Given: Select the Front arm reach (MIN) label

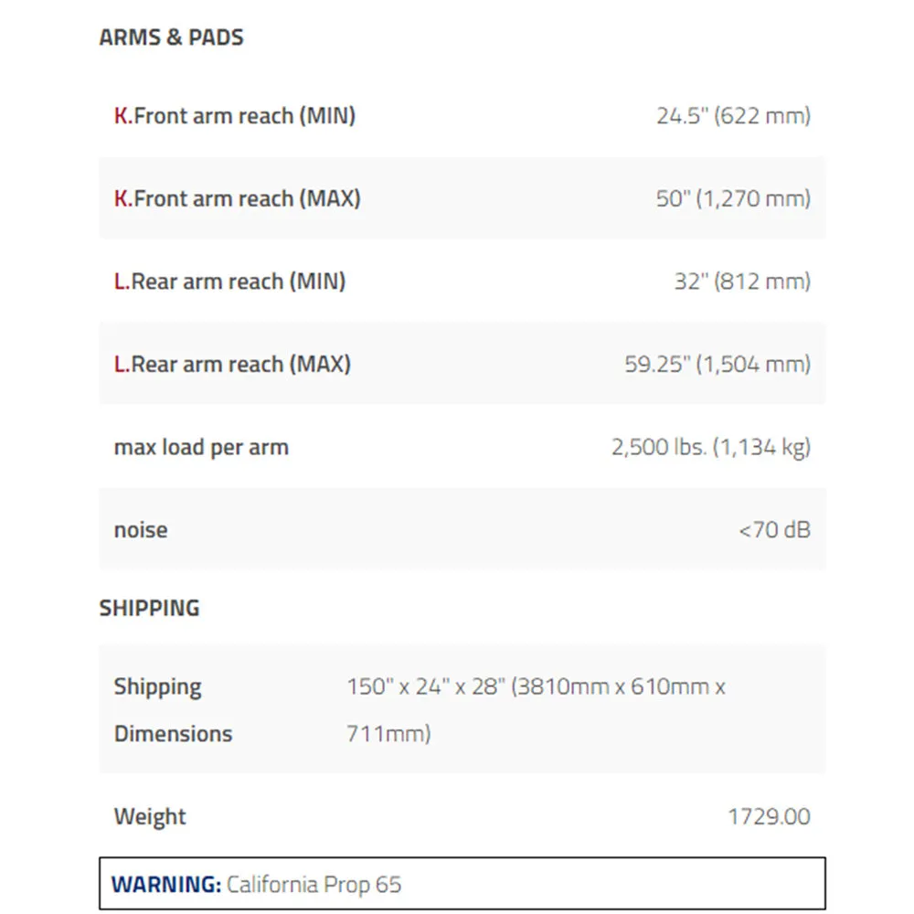Looking at the screenshot, I should (x=234, y=115).
